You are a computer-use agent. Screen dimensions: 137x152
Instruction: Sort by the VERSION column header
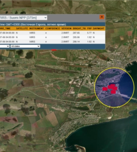67,28
